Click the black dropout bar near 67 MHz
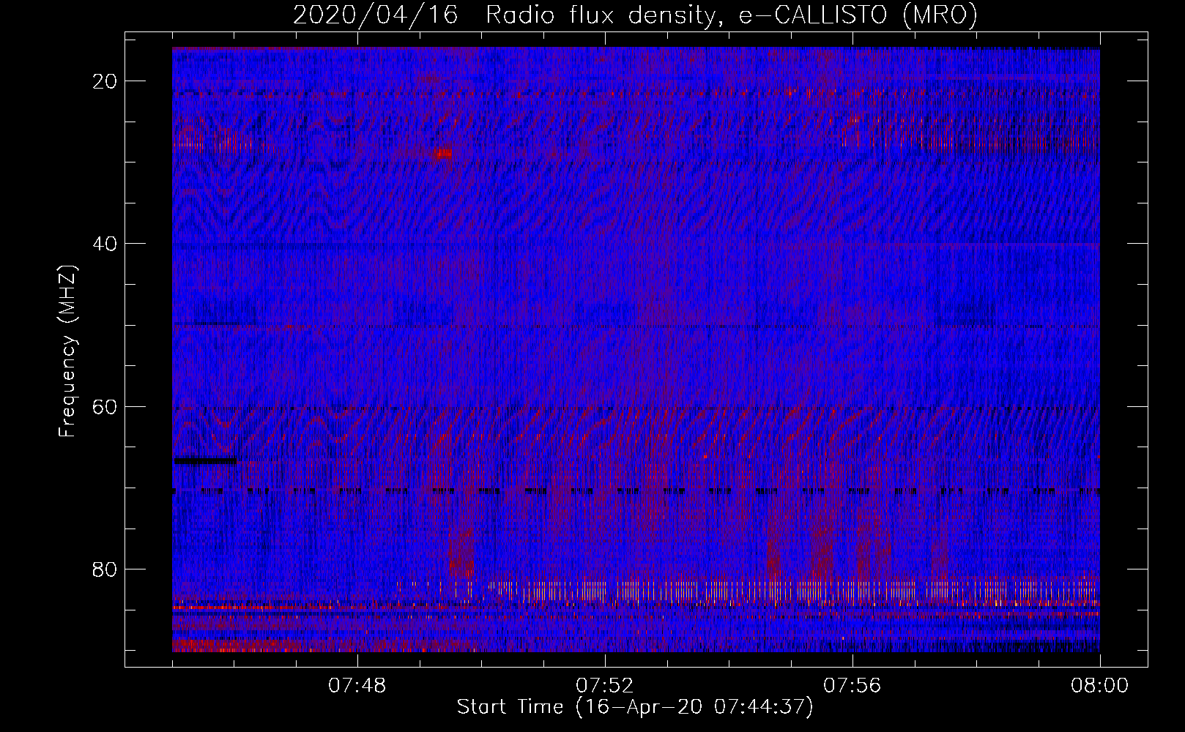 (205, 461)
